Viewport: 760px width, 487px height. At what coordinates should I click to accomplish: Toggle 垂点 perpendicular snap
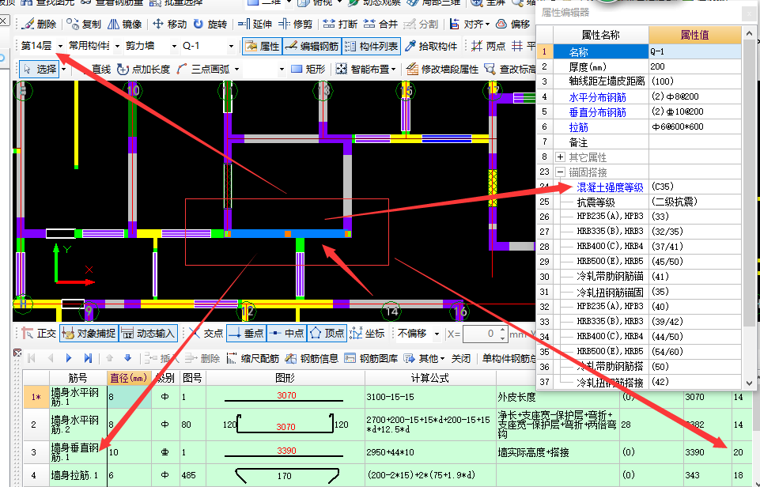(x=246, y=334)
